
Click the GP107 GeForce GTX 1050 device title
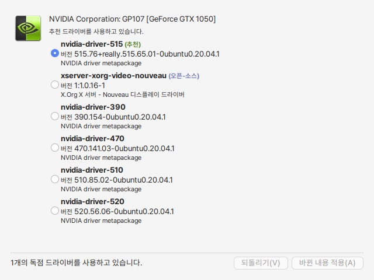(133, 19)
